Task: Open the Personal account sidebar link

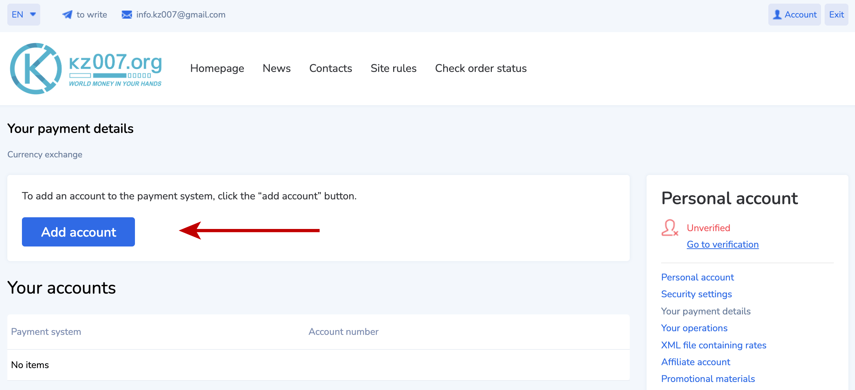Action: pyautogui.click(x=697, y=277)
